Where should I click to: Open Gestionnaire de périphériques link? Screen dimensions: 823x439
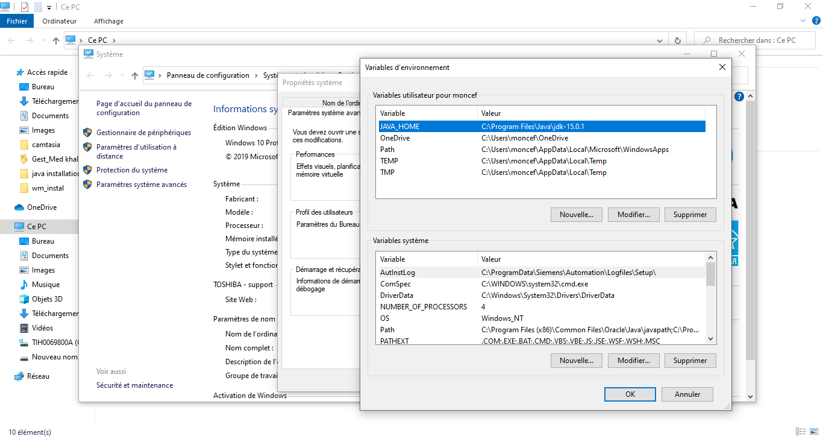143,133
